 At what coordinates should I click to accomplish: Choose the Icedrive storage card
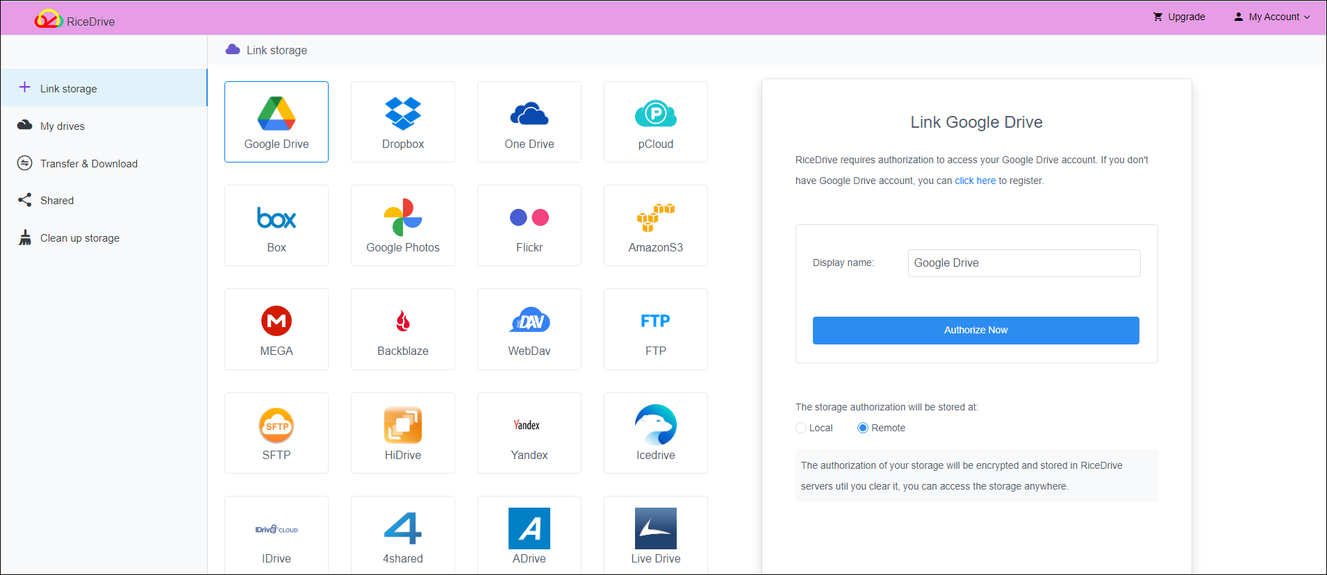[656, 433]
